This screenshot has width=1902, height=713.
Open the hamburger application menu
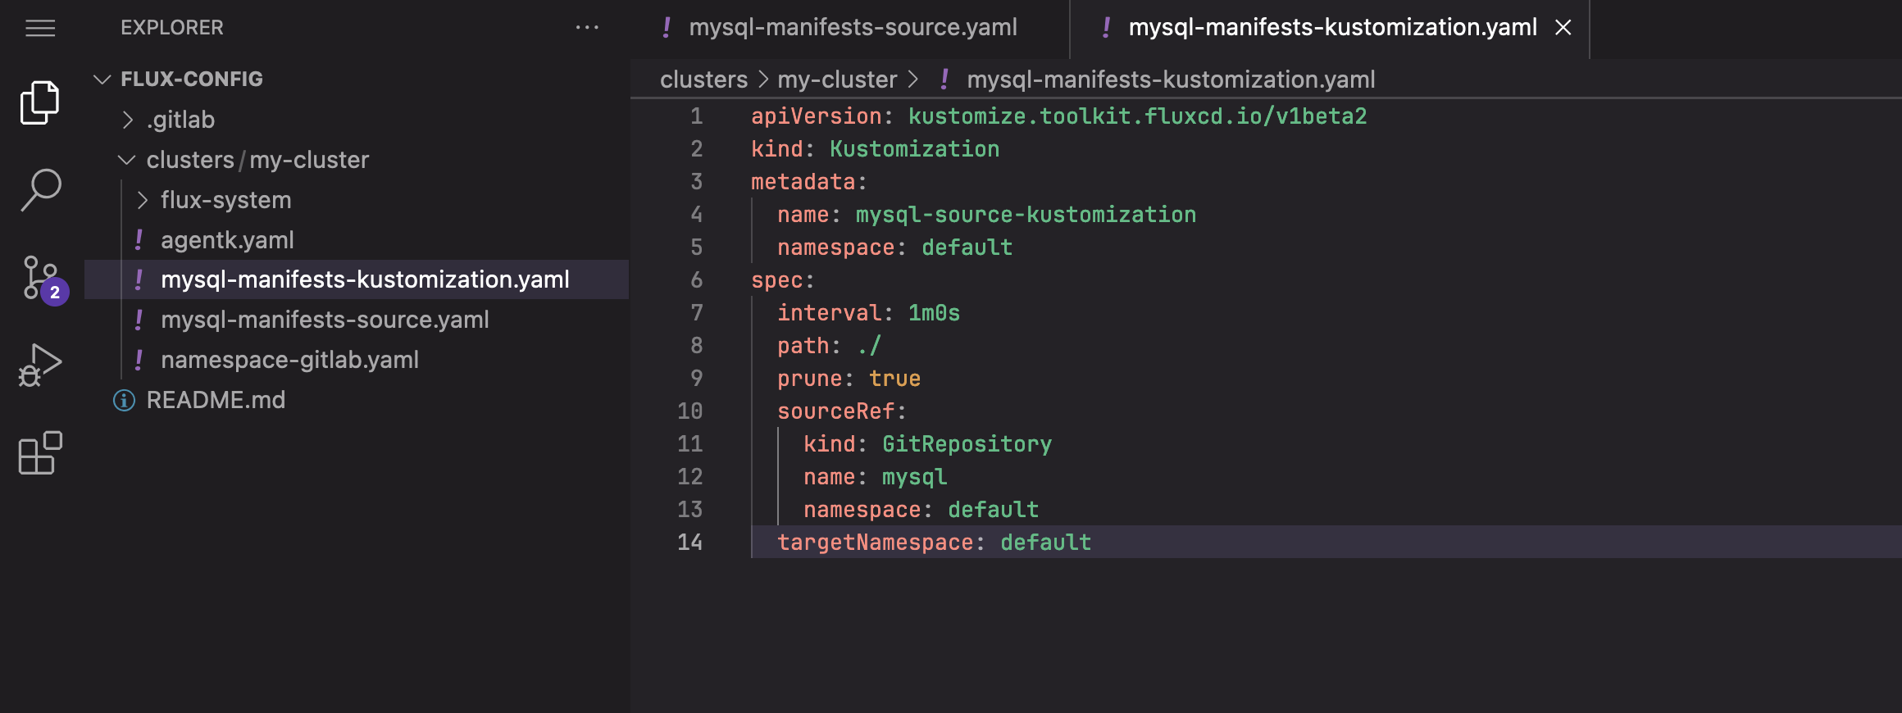click(40, 29)
